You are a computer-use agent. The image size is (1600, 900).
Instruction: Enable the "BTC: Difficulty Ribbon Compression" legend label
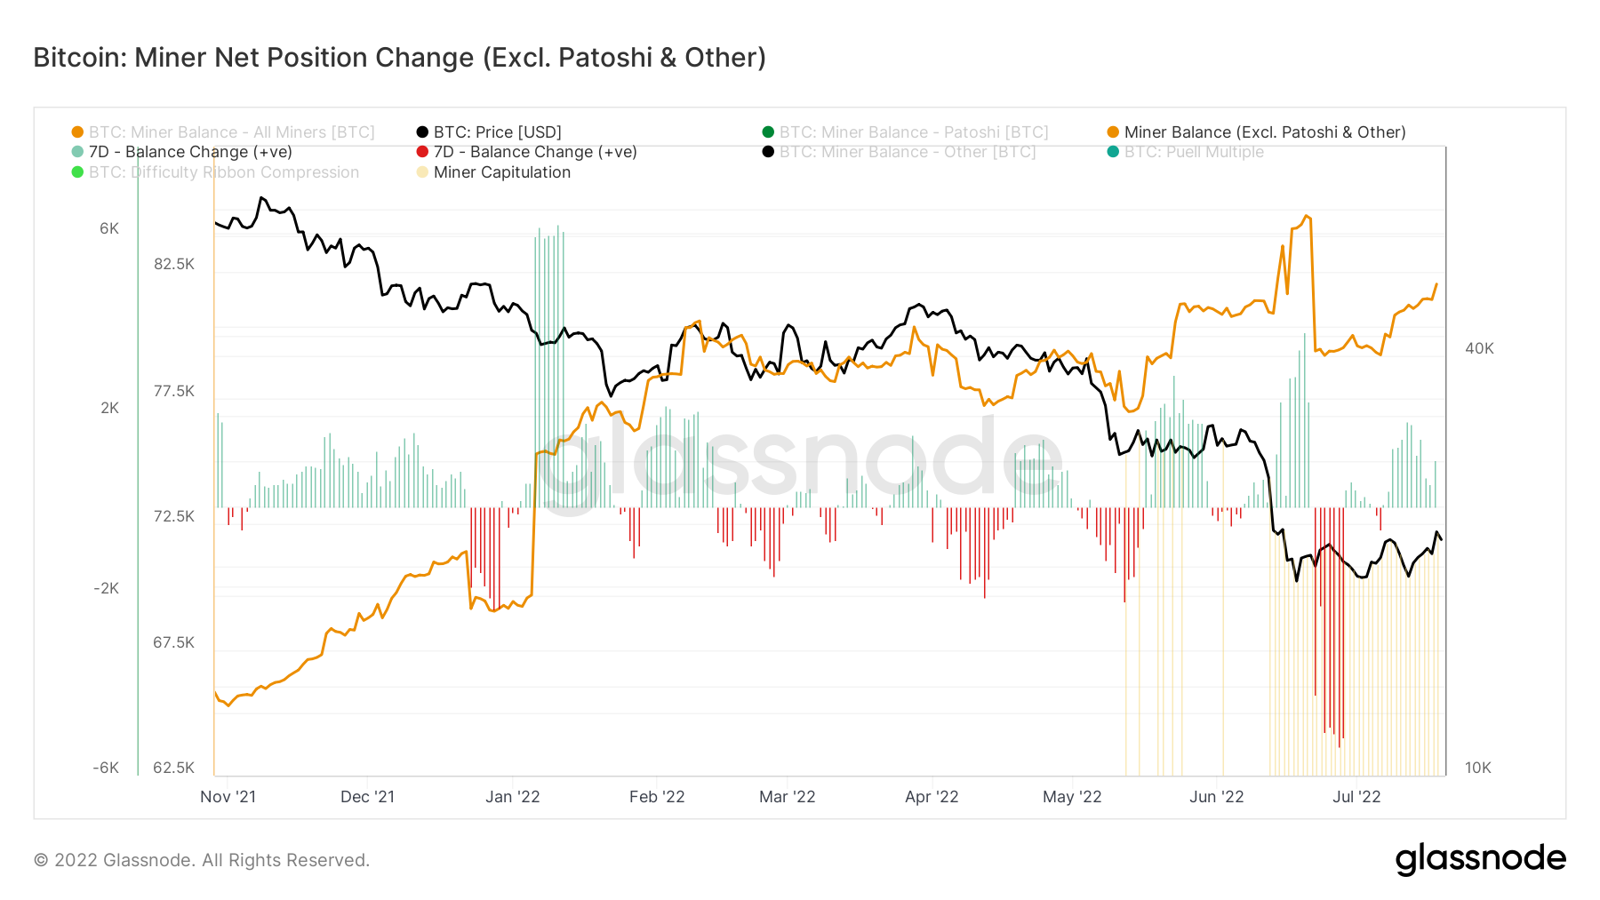pos(224,172)
